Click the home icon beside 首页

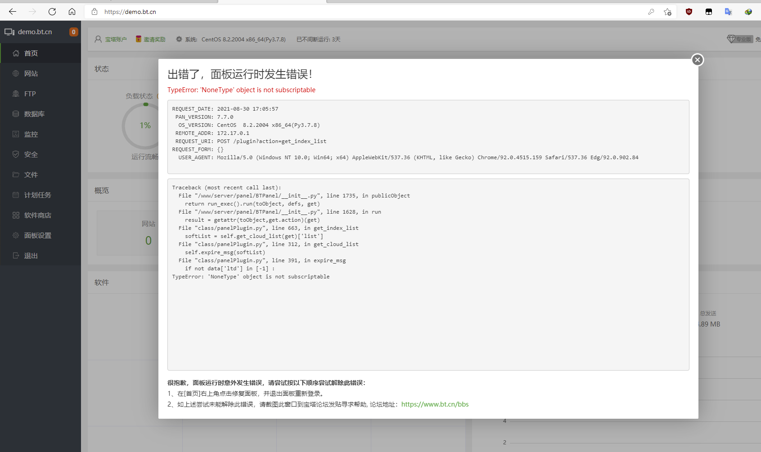point(16,53)
